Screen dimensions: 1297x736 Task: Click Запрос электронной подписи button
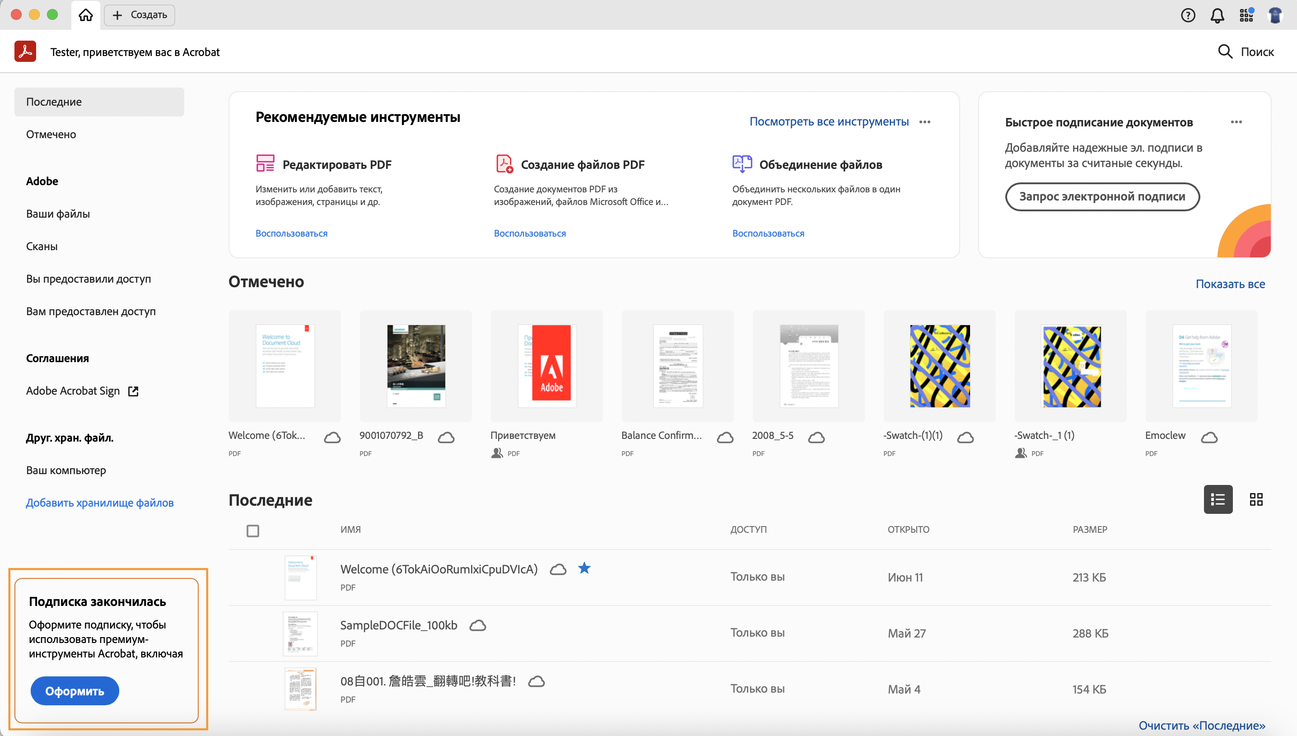coord(1102,196)
